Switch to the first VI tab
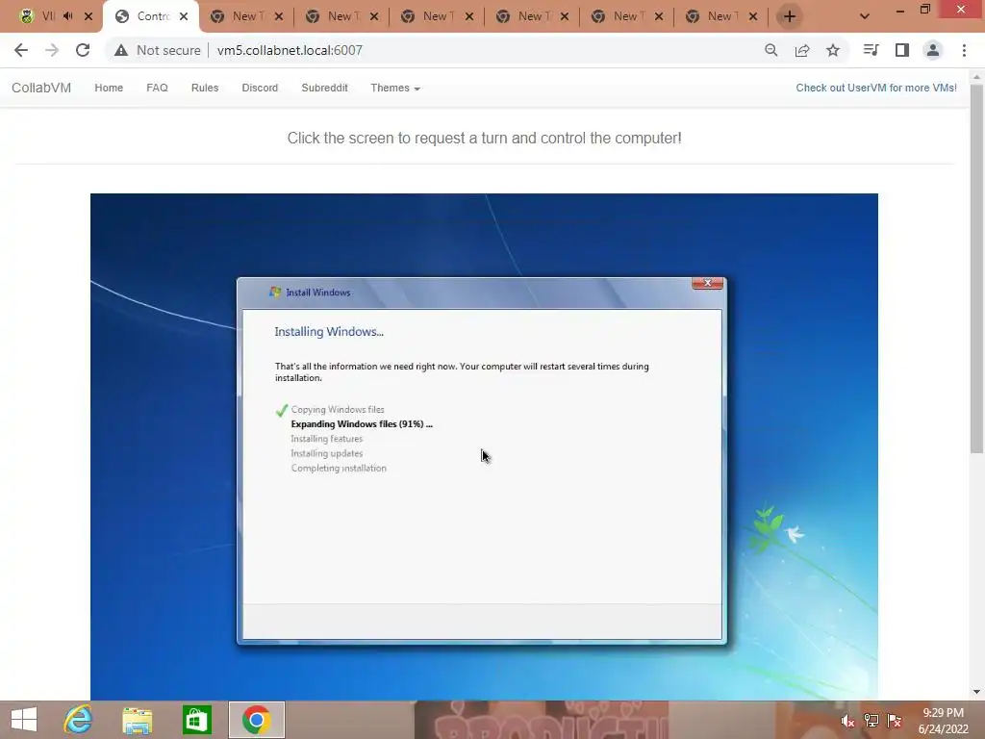 (x=47, y=16)
